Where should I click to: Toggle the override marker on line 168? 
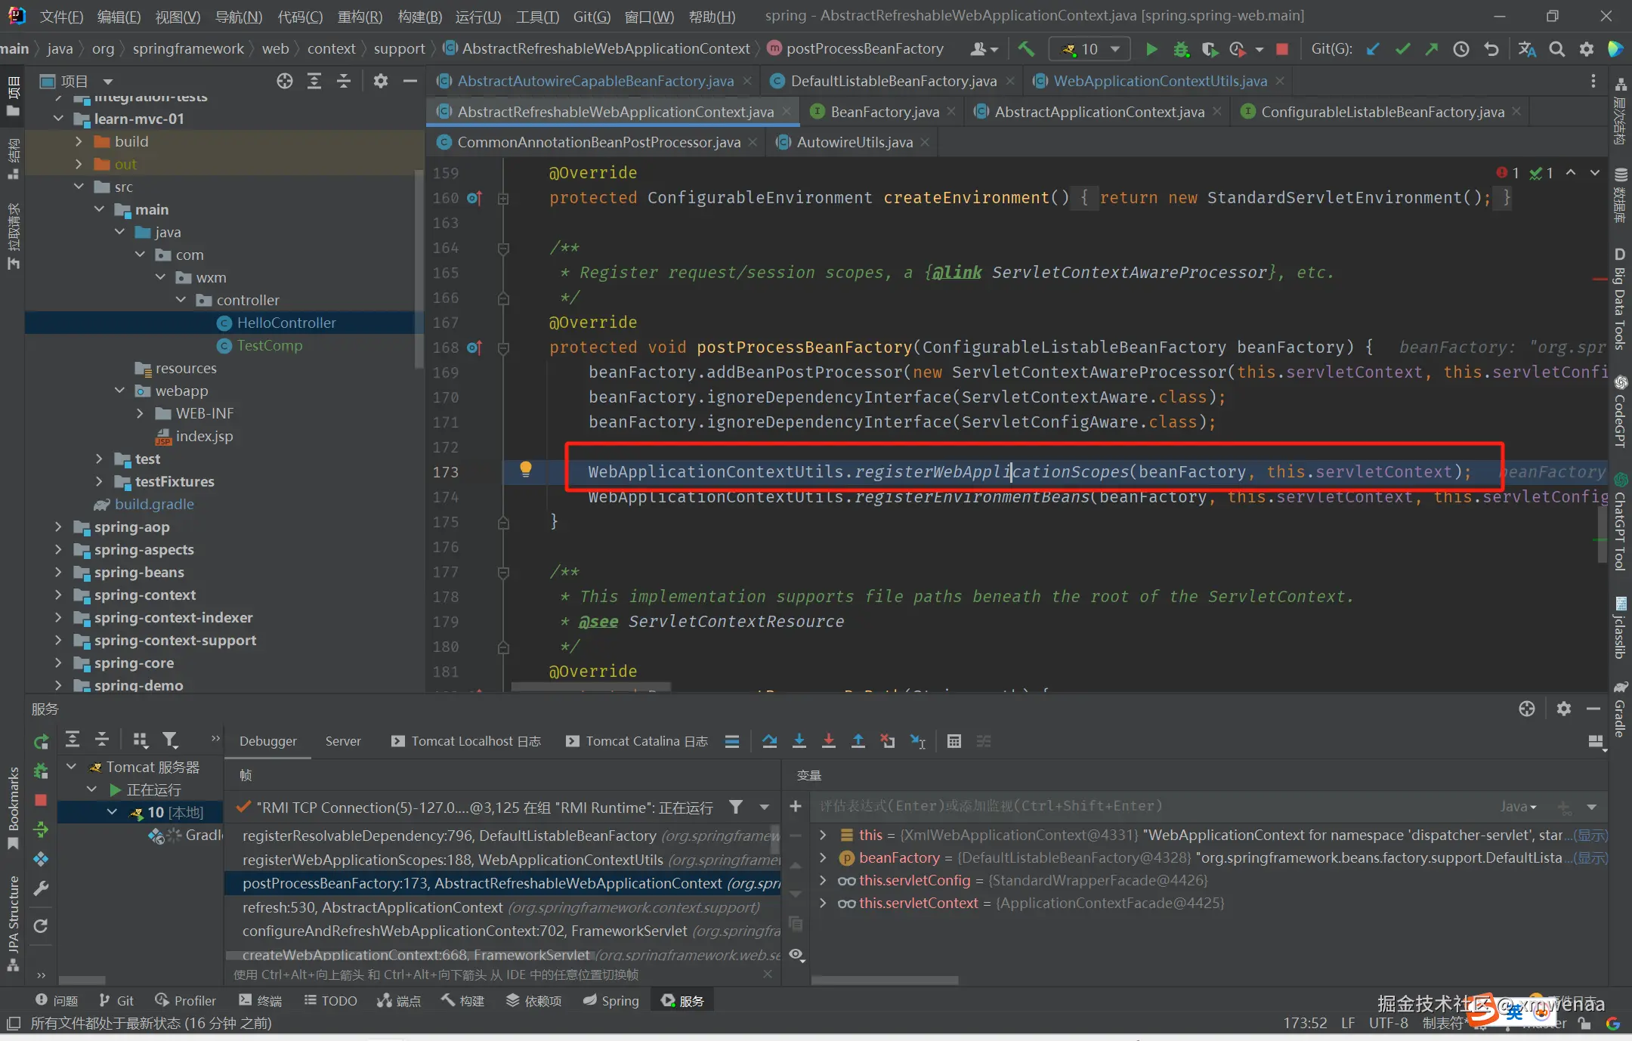[x=474, y=348]
